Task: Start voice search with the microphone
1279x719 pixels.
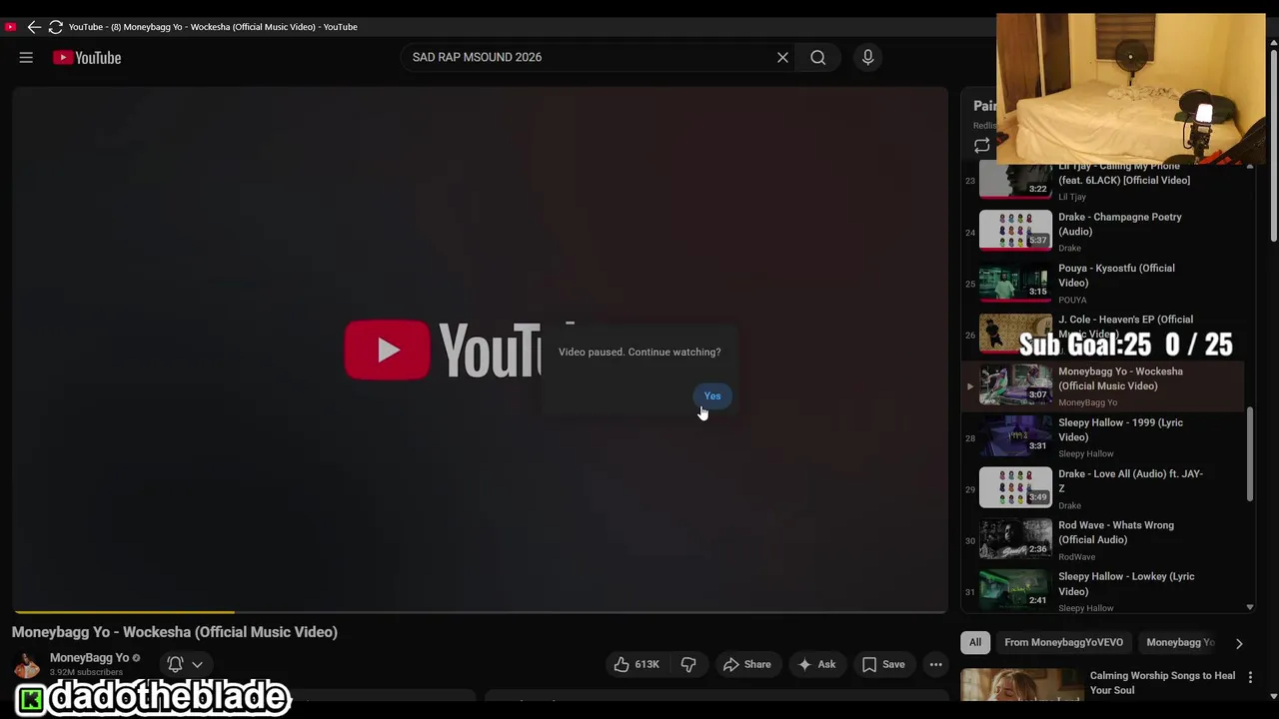Action: [867, 58]
